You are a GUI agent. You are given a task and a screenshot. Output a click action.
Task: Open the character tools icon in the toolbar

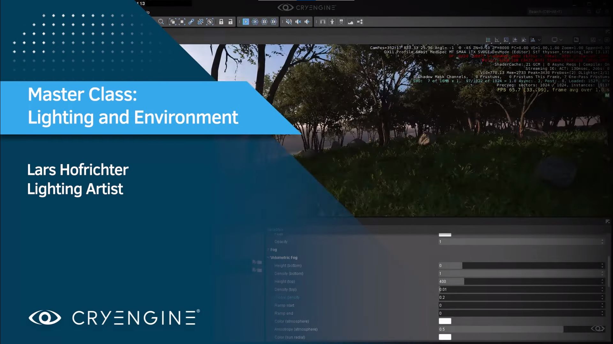pyautogui.click(x=332, y=22)
